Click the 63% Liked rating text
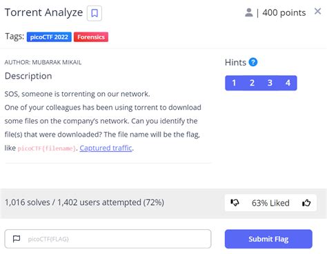 270,203
